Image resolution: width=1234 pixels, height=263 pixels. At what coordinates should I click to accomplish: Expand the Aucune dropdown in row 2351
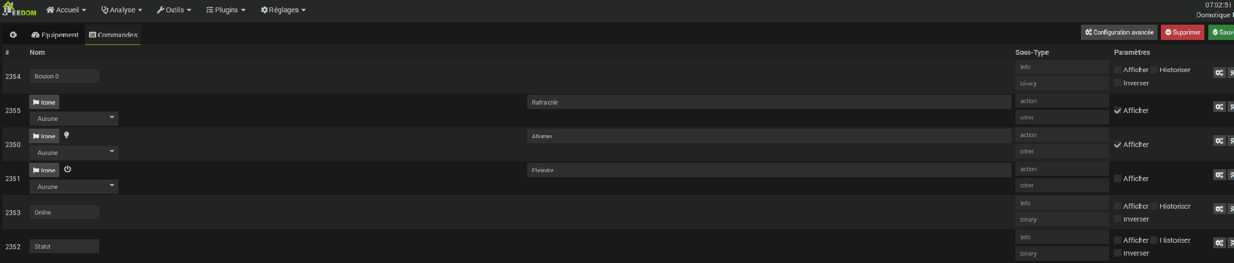[74, 187]
